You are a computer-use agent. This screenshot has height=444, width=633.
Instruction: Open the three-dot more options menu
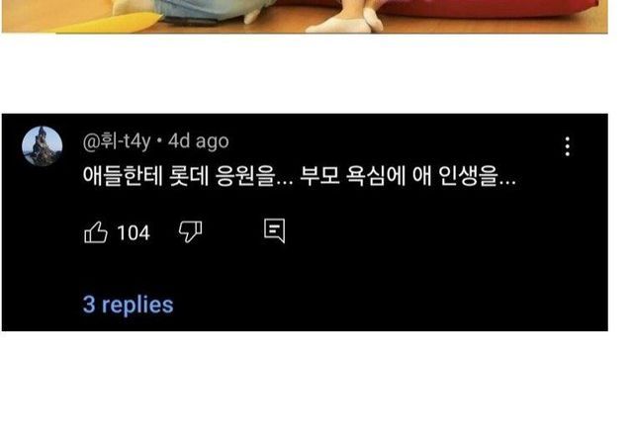coord(567,146)
